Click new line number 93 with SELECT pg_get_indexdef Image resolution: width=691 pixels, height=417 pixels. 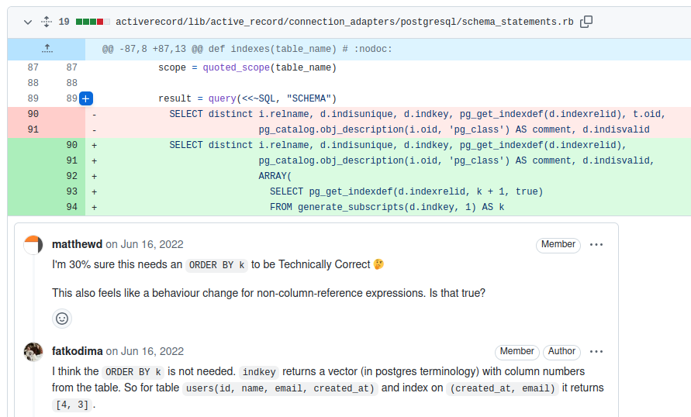point(72,191)
